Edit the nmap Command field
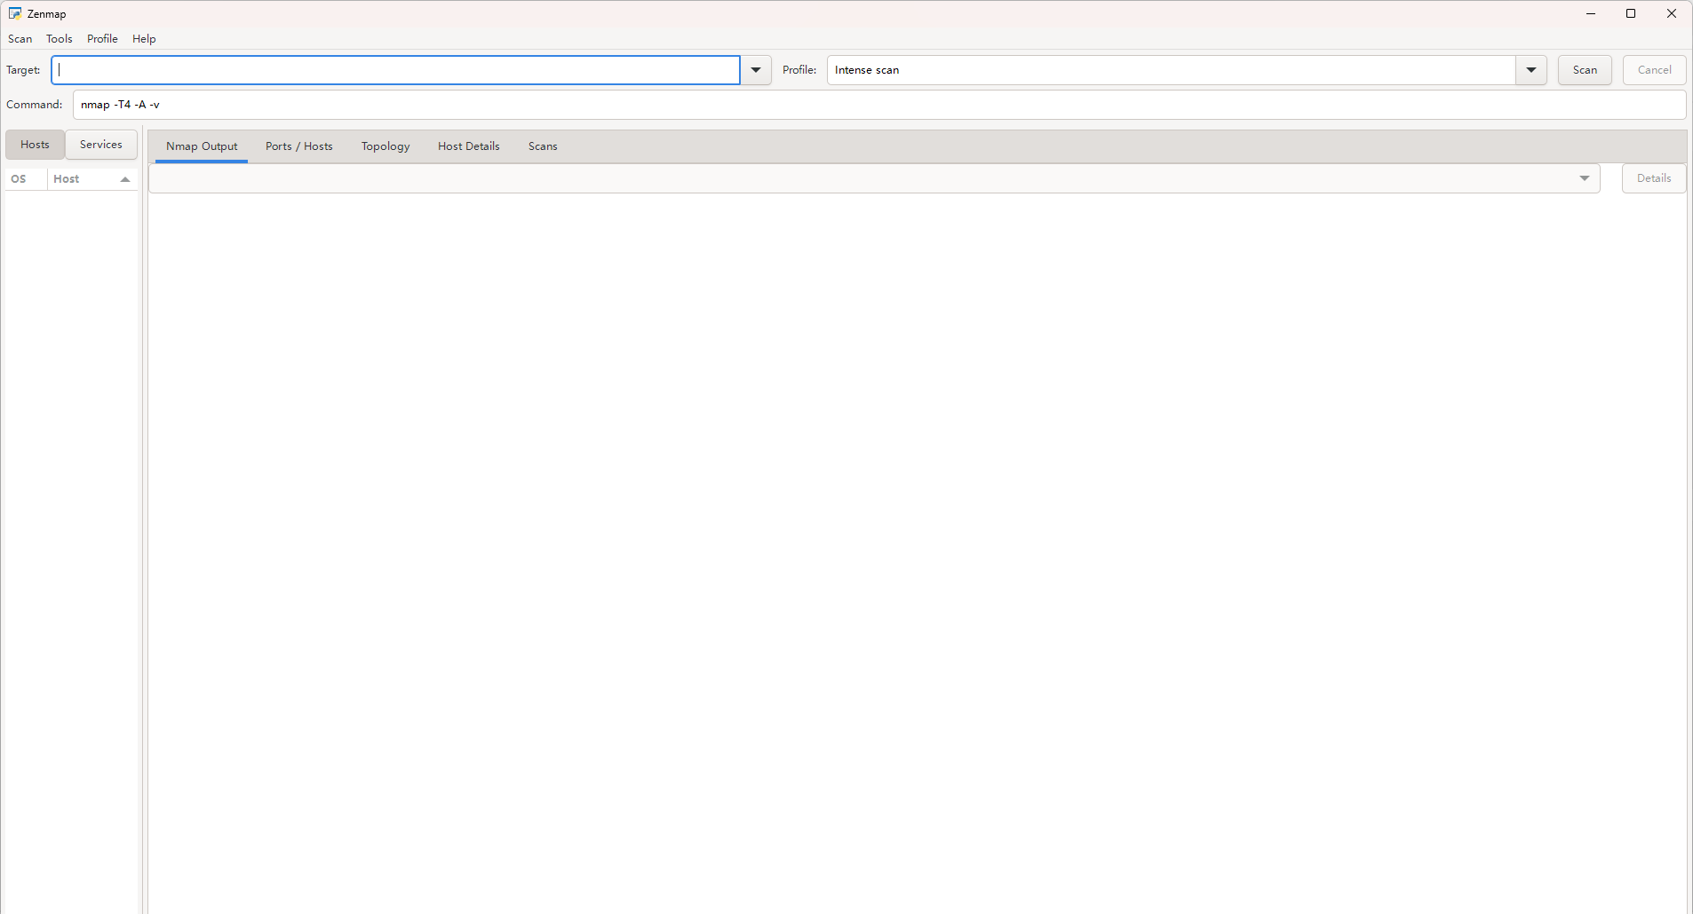 [879, 105]
